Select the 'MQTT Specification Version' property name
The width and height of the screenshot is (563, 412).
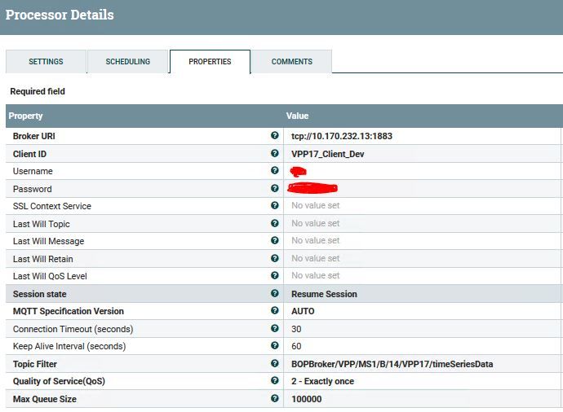tap(69, 311)
